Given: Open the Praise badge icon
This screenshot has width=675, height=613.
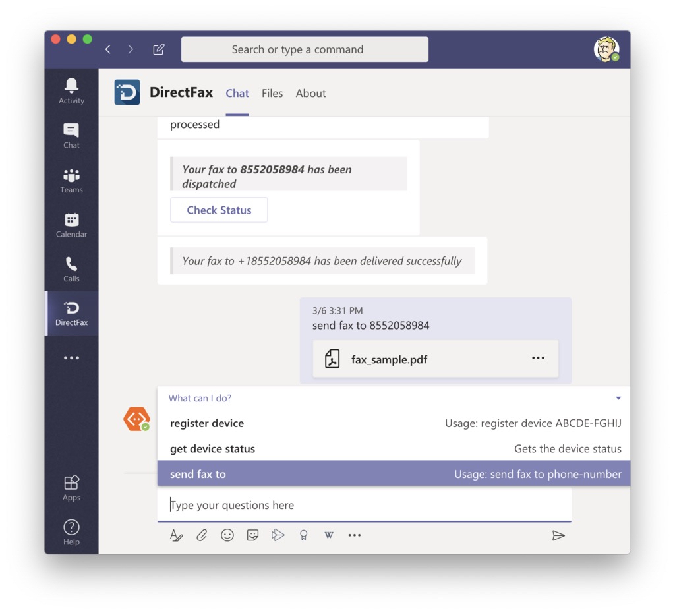Looking at the screenshot, I should (x=303, y=535).
